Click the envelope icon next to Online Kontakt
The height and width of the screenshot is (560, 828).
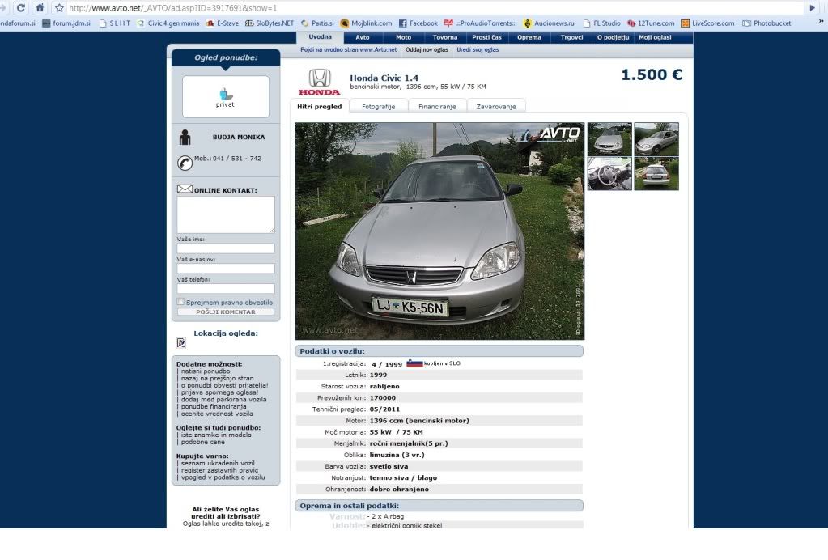[185, 189]
